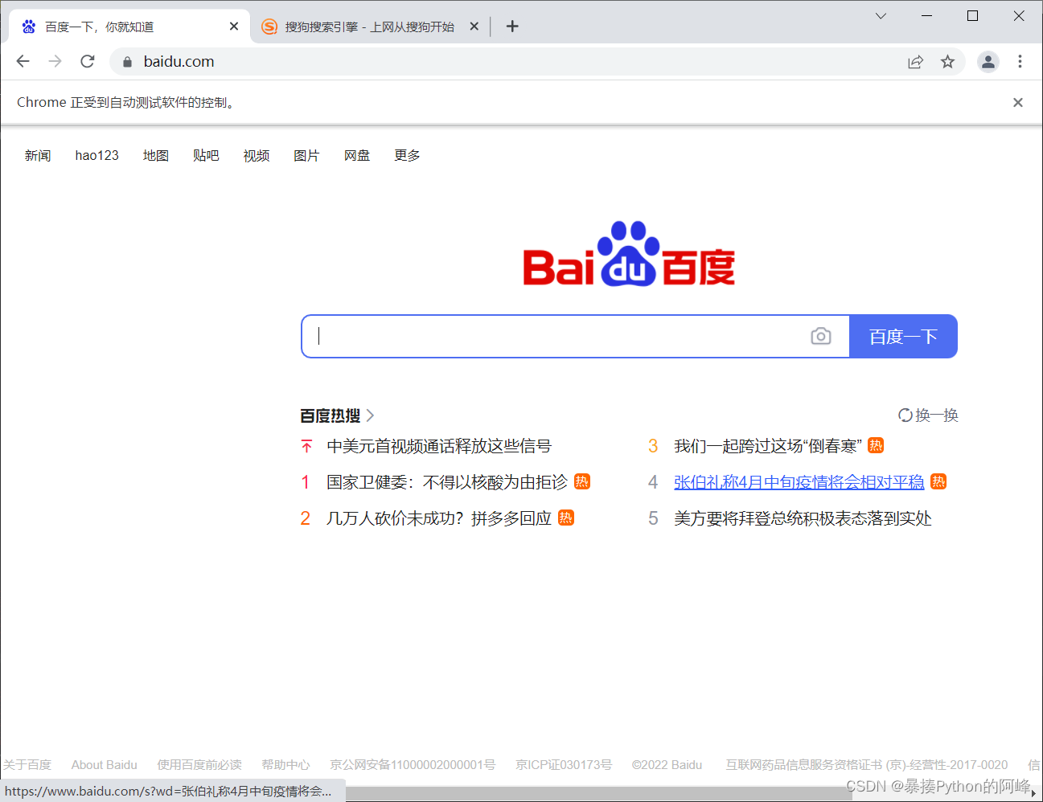Image resolution: width=1043 pixels, height=802 pixels.
Task: Open hot search 几万人砍价未成功？拼多多回应
Action: 439,518
